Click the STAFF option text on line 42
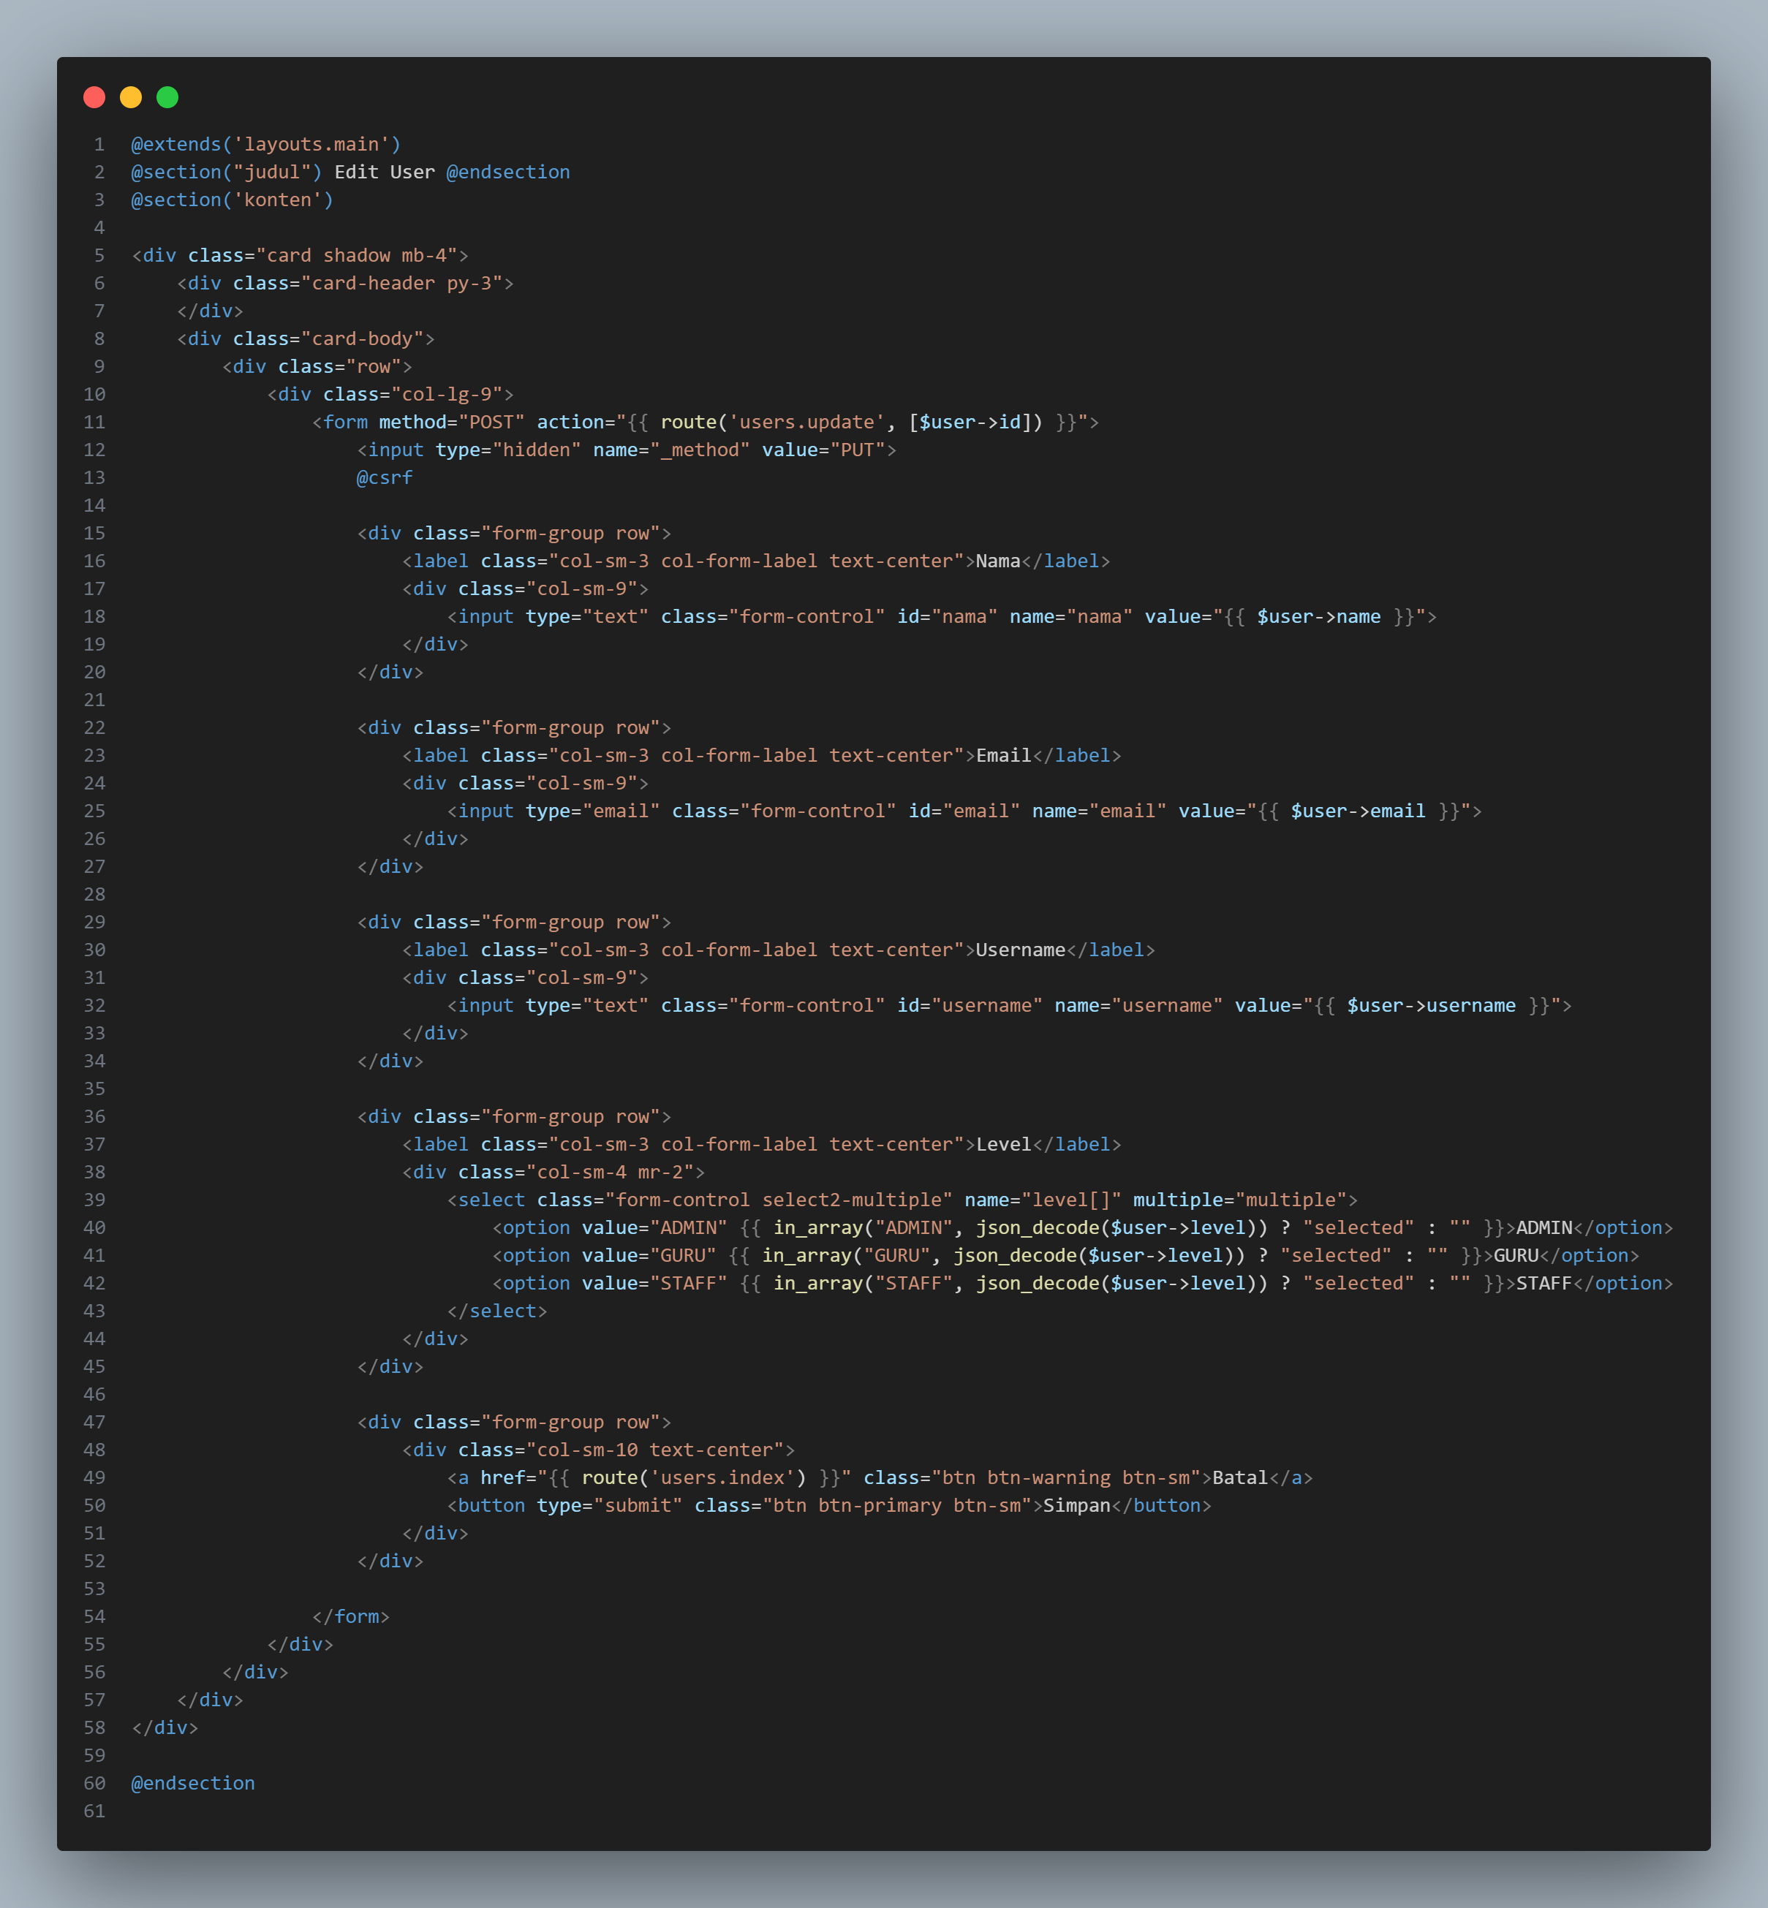 (x=1544, y=1282)
